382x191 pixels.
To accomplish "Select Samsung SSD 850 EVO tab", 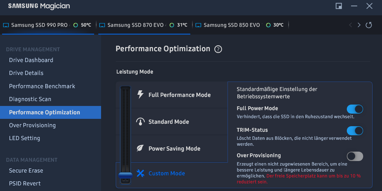I will coord(240,25).
